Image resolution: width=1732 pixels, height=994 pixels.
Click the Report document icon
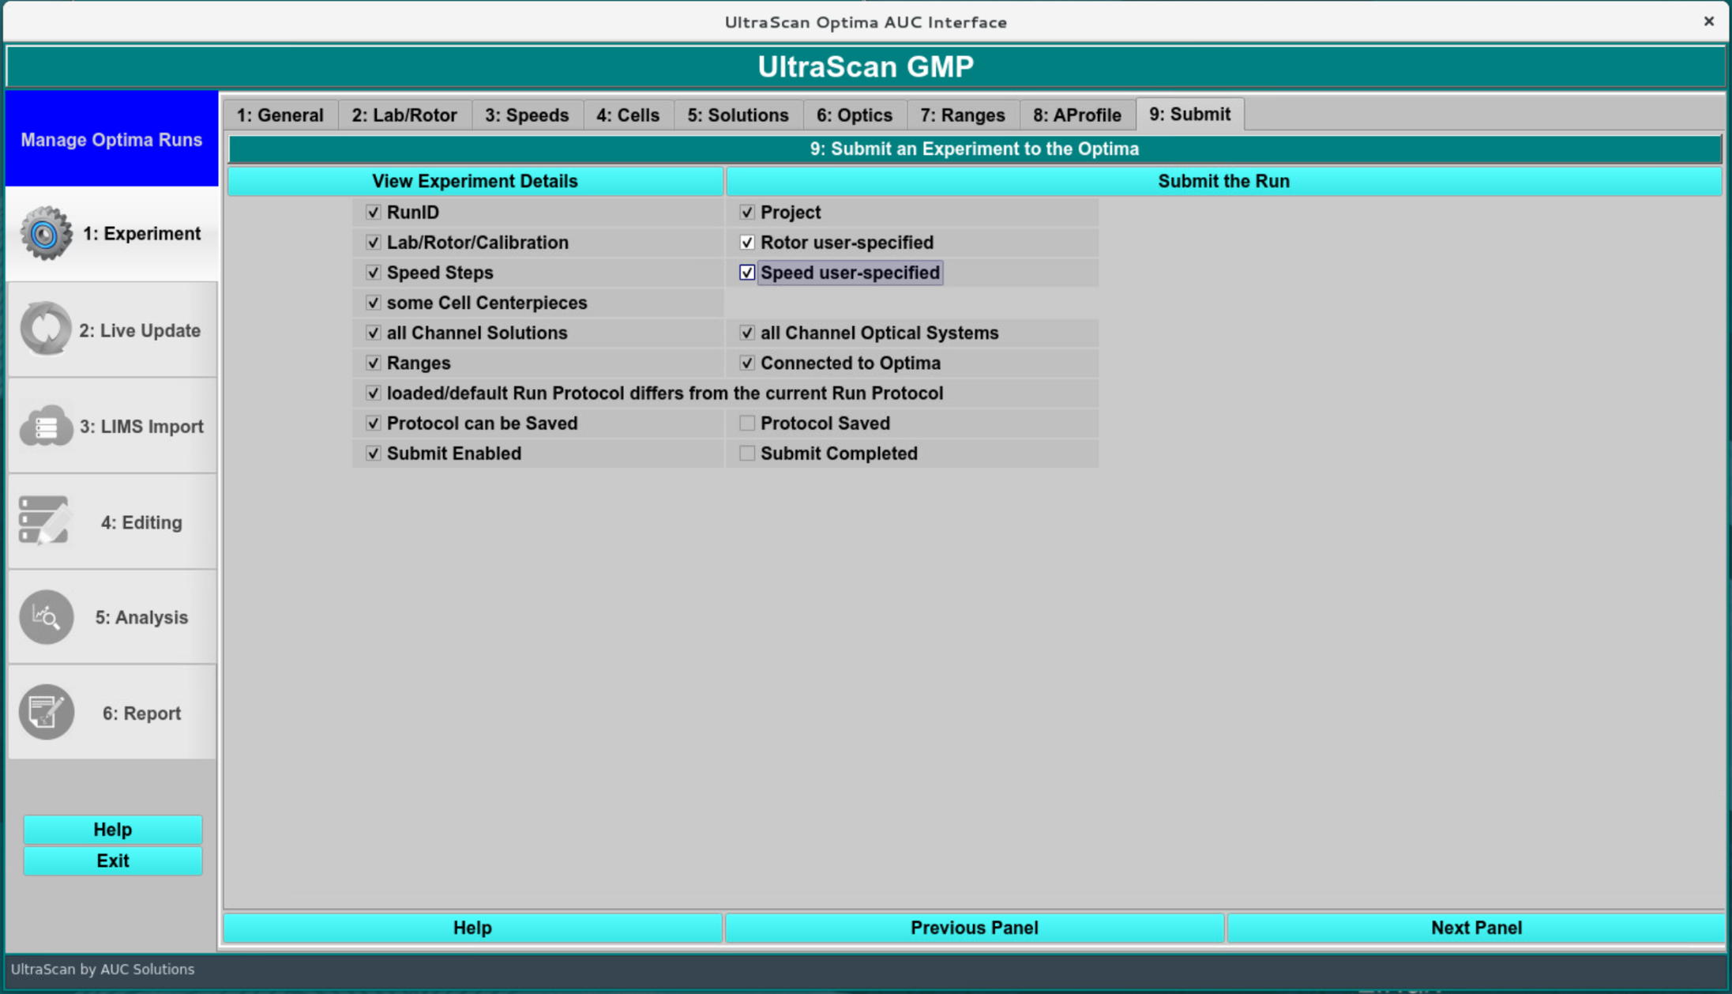point(46,712)
